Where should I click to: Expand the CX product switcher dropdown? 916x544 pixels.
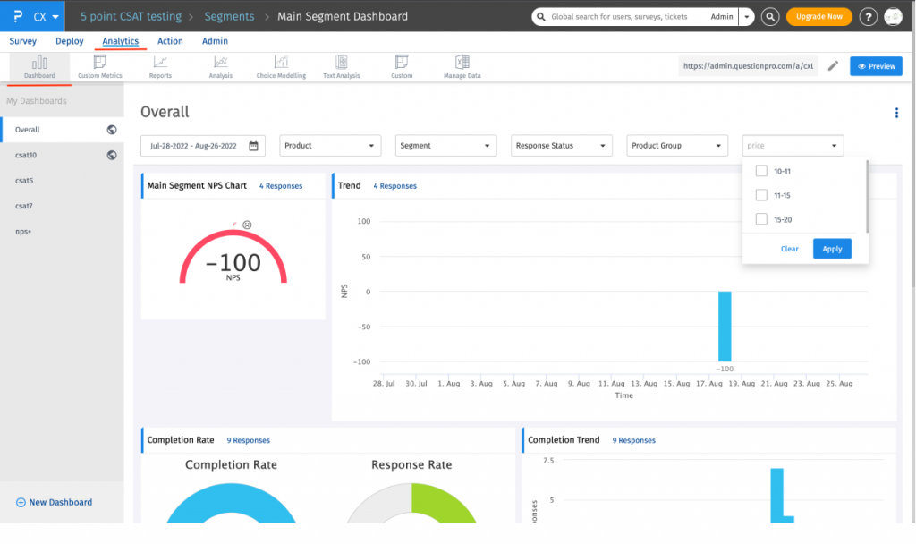[x=47, y=16]
